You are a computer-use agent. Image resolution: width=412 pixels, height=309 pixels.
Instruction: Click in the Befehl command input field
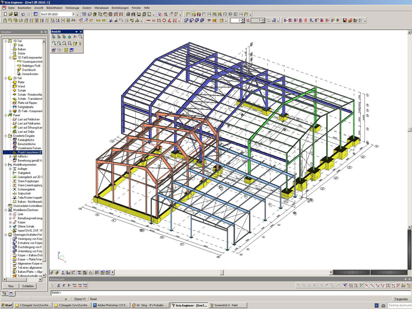coord(215,292)
